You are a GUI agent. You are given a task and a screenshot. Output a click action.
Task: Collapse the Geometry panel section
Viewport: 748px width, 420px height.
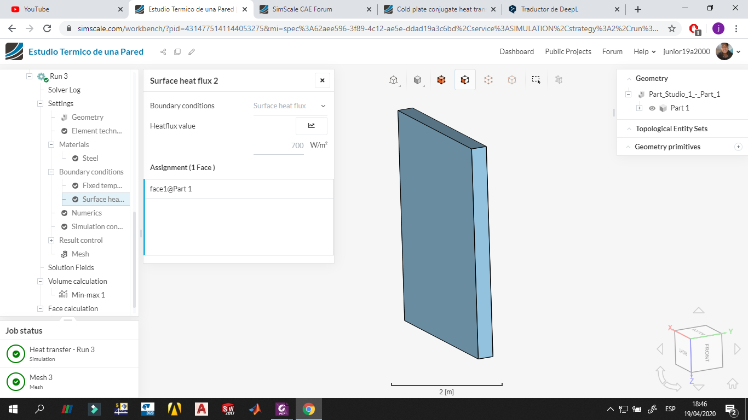[x=629, y=78]
